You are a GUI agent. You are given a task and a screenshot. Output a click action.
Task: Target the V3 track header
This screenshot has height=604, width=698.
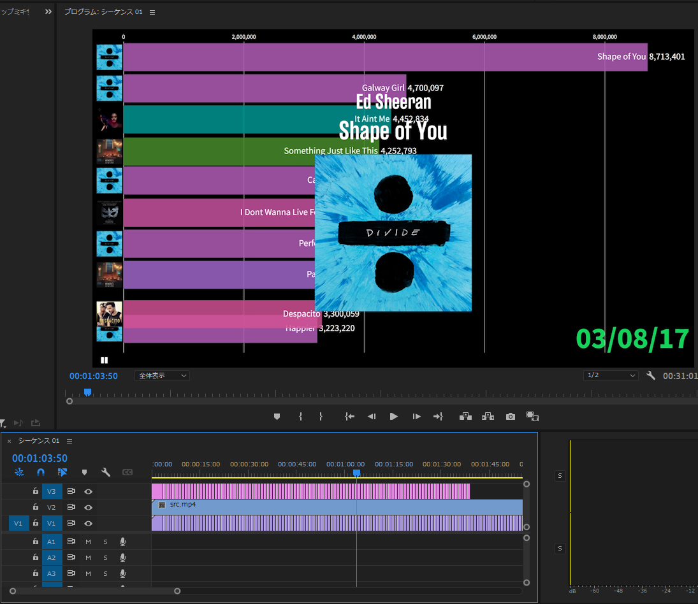[x=52, y=491]
